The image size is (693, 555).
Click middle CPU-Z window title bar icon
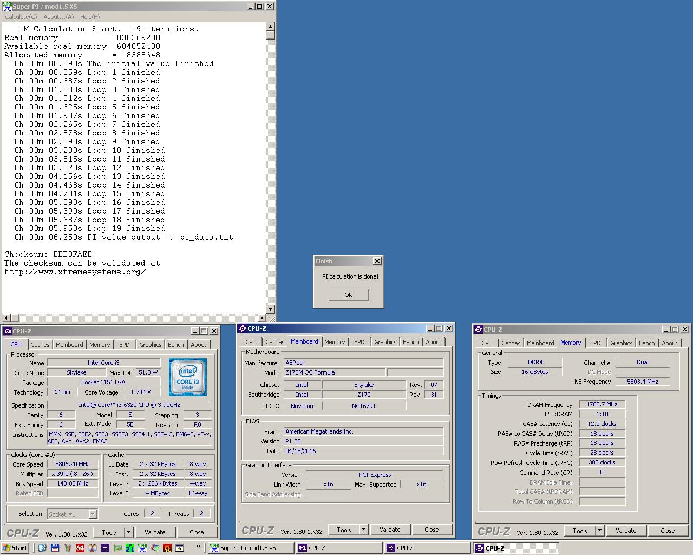[x=243, y=328]
